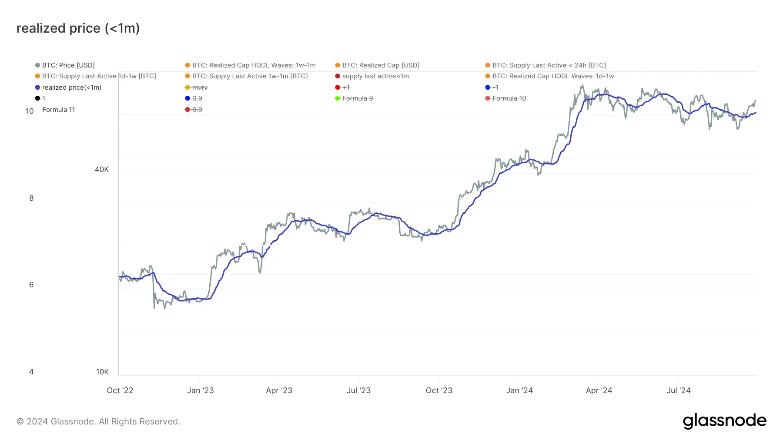Image resolution: width=783 pixels, height=441 pixels.
Task: Click the yellow mvrv legend dot
Action: tap(187, 88)
